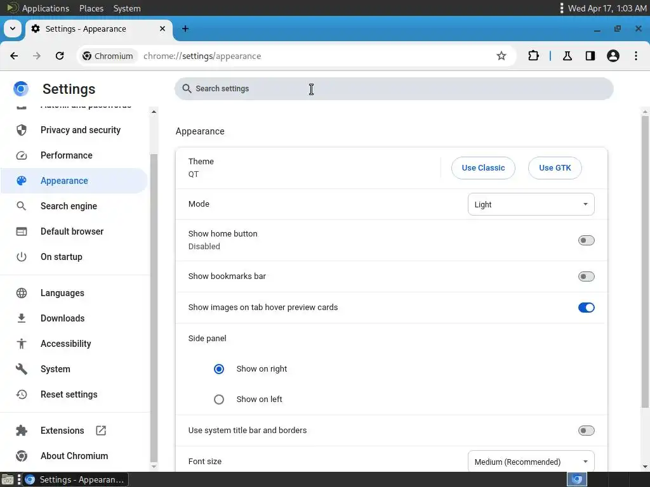Image resolution: width=650 pixels, height=487 pixels.
Task: Switch theme with Use Classic button
Action: [483, 167]
